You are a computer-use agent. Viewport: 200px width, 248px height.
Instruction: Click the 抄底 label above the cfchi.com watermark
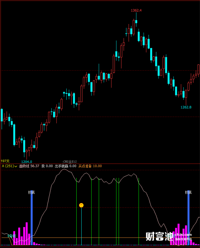pyautogui.click(x=188, y=192)
